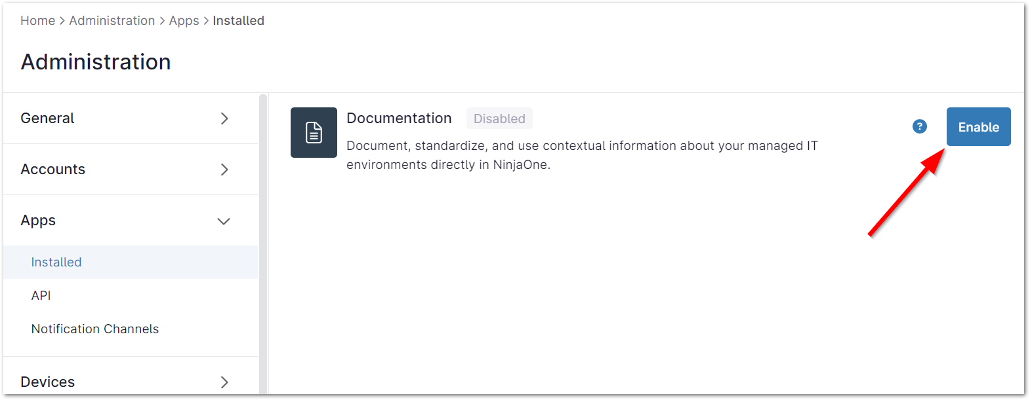
Task: Open the help question mark icon
Action: [919, 126]
